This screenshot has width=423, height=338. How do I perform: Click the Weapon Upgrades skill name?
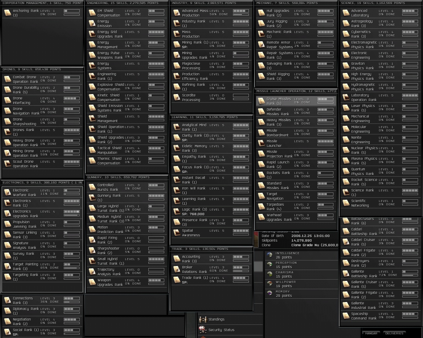110,282
